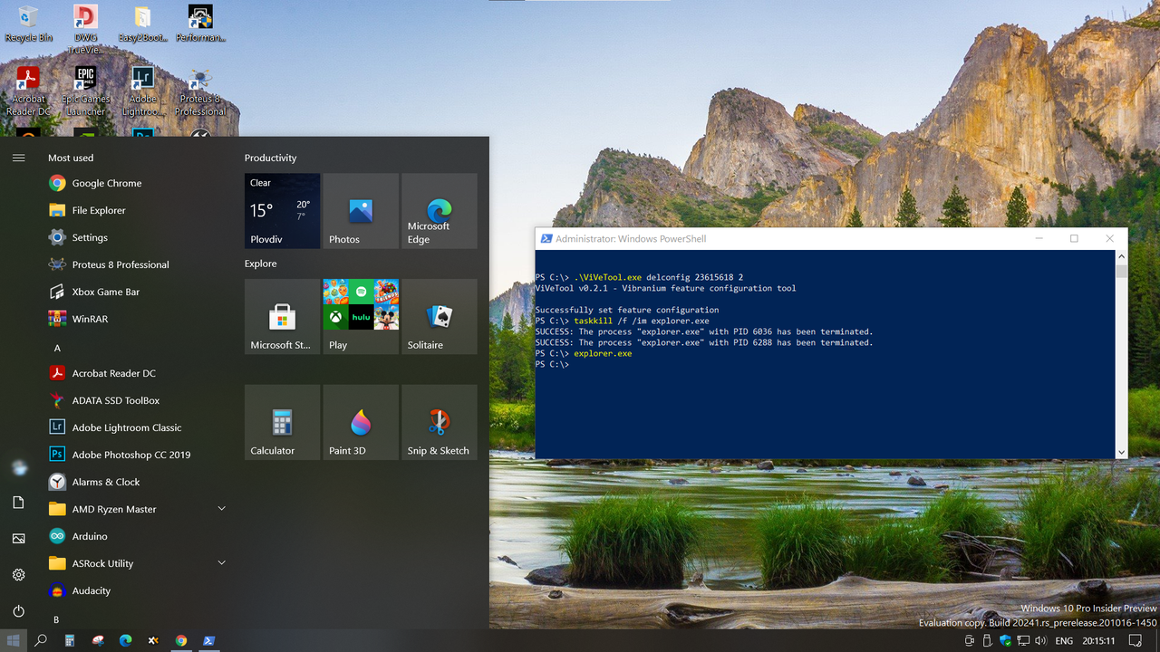Image resolution: width=1160 pixels, height=652 pixels.
Task: Open taskbar Search magnifier
Action: pyautogui.click(x=41, y=640)
